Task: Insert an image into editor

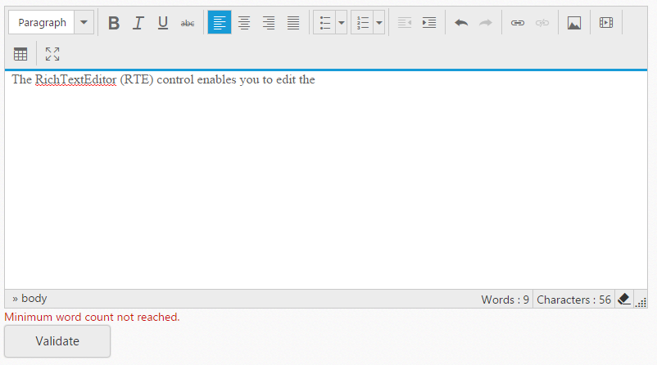Action: [574, 23]
